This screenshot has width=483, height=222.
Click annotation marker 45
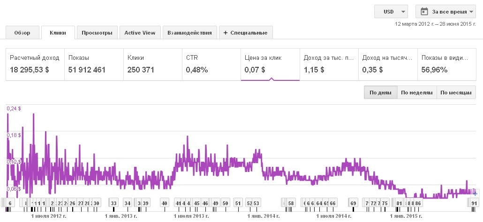(197, 203)
